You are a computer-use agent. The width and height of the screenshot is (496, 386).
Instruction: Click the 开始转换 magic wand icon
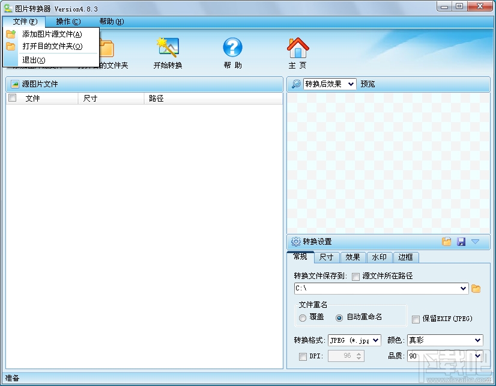(167, 46)
